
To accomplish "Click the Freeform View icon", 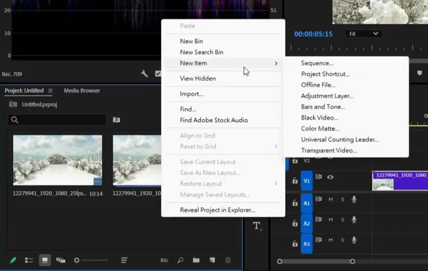I will [x=61, y=261].
